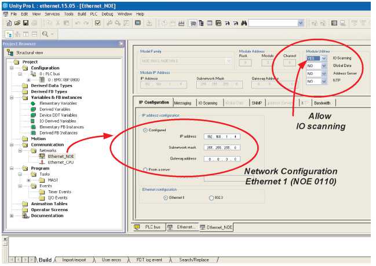Select the From a server radio button

(x=145, y=169)
